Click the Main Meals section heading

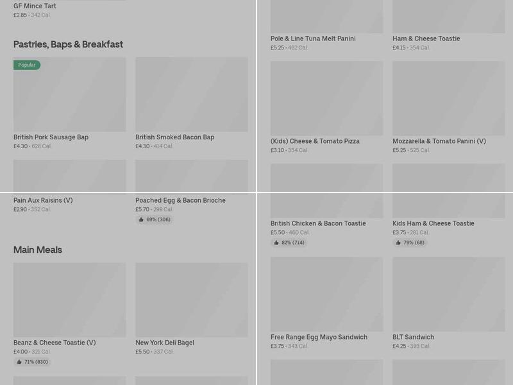pos(38,250)
